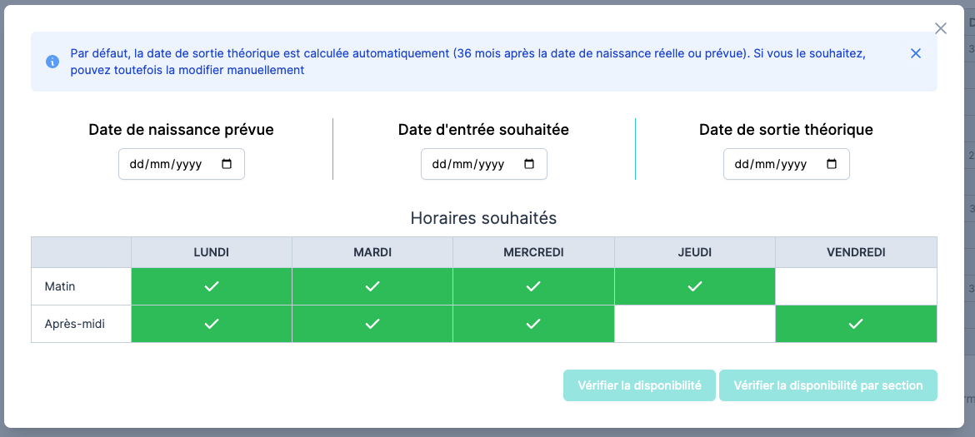Disable Jeudi Matin time slot
Viewport: 975px width, 437px height.
(695, 286)
